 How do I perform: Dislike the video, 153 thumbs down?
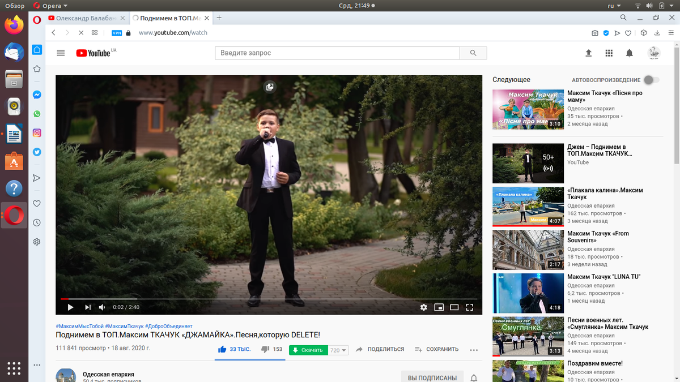271,350
